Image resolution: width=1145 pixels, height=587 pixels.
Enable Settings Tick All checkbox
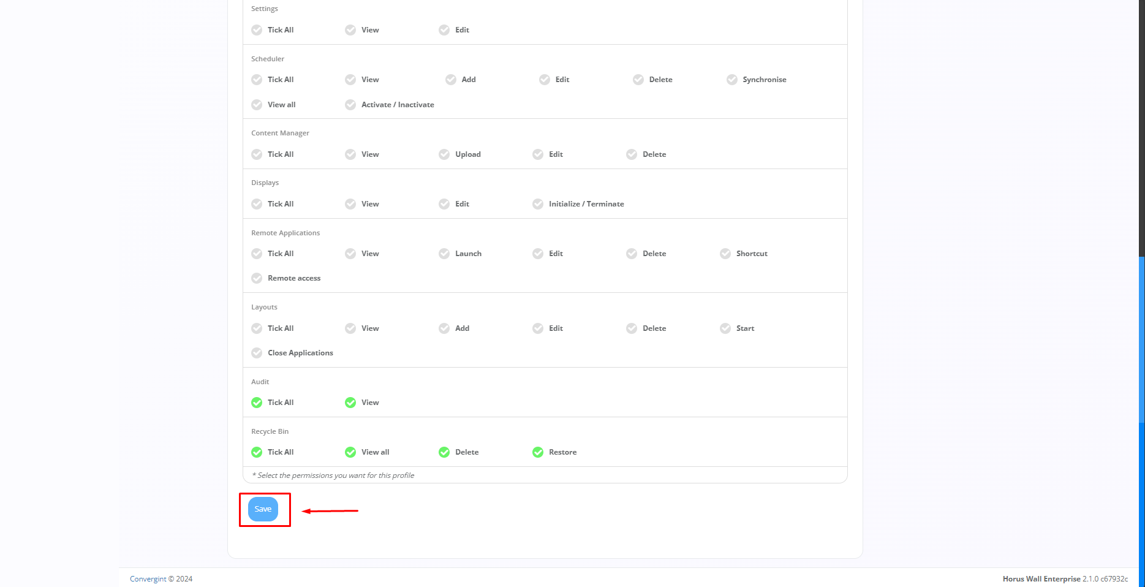(257, 30)
